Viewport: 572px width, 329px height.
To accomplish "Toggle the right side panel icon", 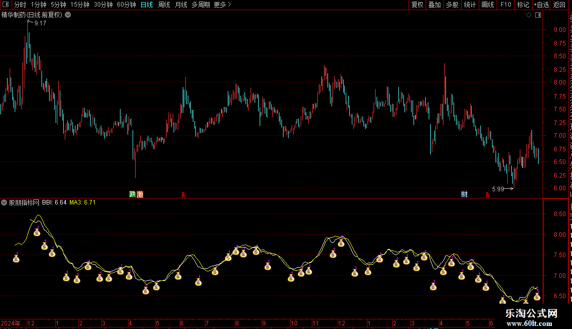I will tap(538, 15).
